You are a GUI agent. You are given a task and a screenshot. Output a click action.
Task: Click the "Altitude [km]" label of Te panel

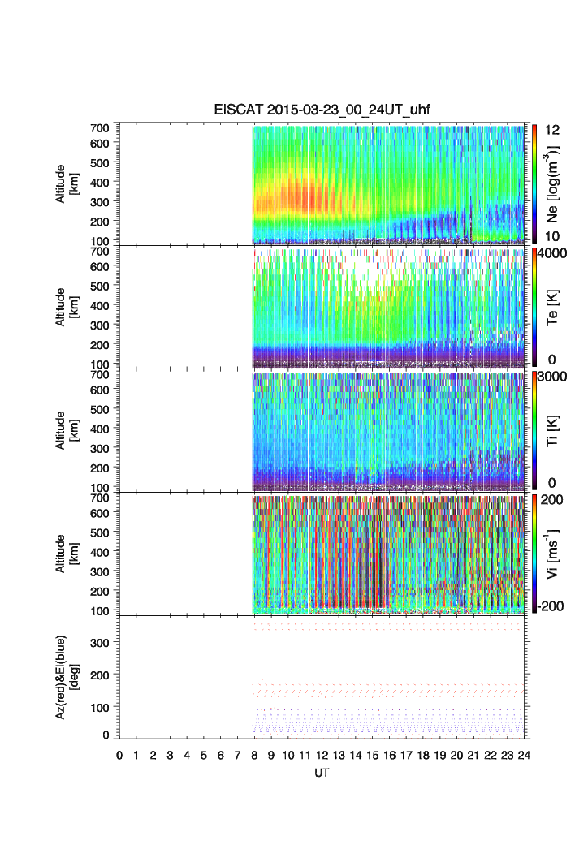pyautogui.click(x=66, y=307)
